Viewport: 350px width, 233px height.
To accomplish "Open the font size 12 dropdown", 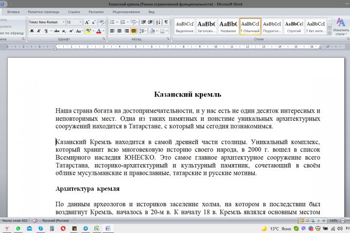I will click(80, 22).
